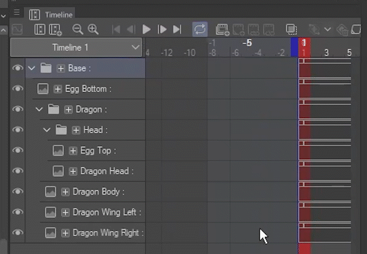367x254 pixels.
Task: Zoom out the timeline view
Action: pyautogui.click(x=78, y=29)
